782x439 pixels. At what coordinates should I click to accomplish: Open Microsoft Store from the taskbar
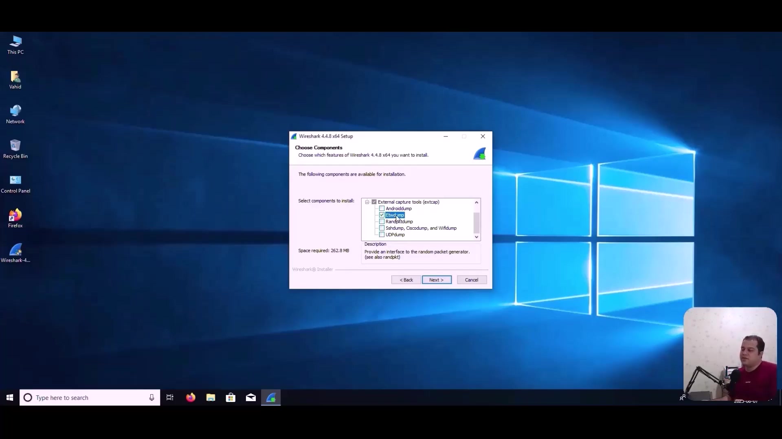pyautogui.click(x=231, y=397)
